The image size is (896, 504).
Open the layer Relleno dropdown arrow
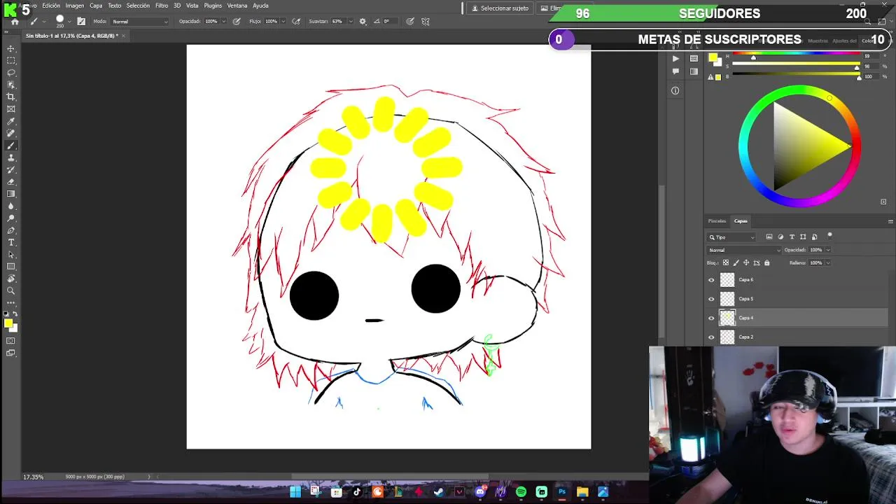click(x=828, y=262)
